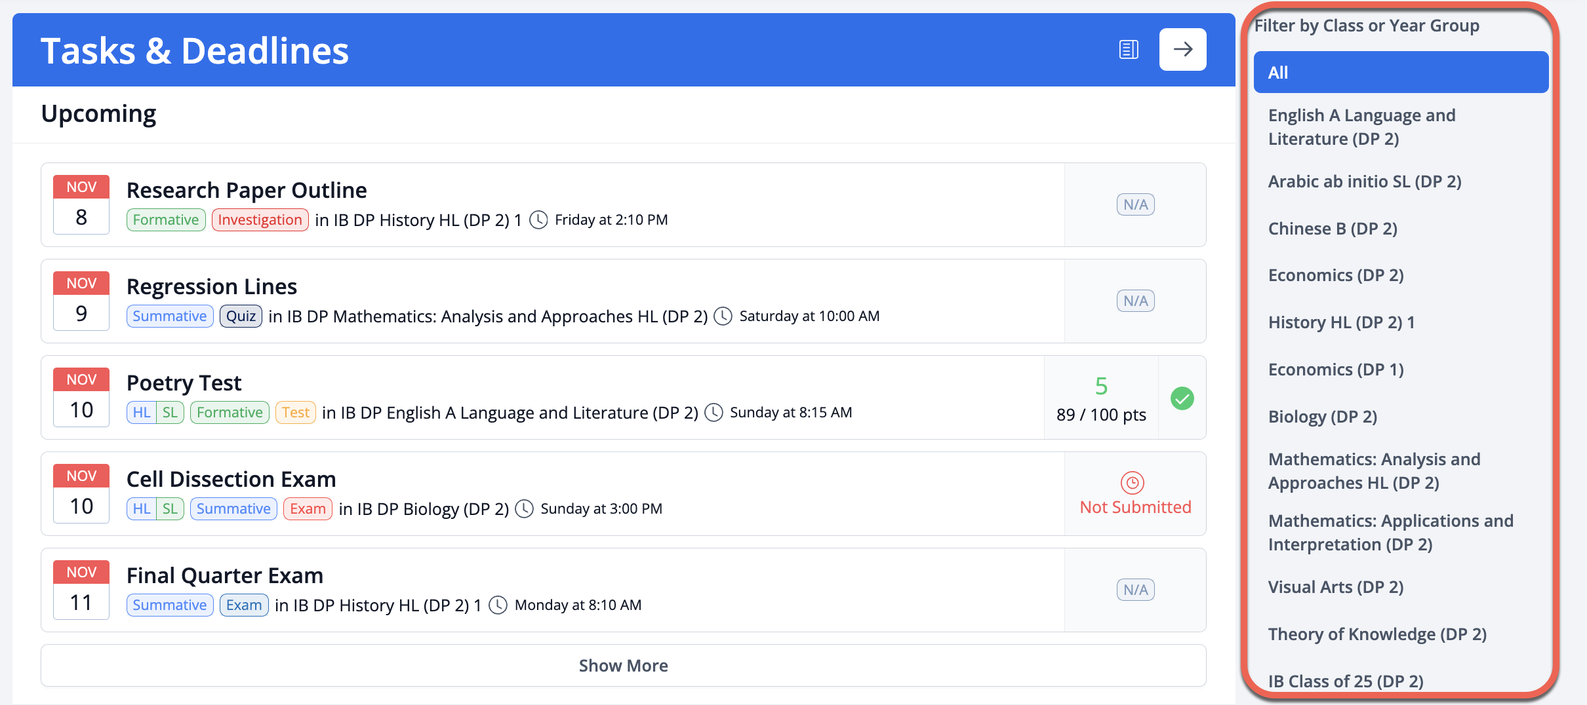Open the Research Paper Outline task
This screenshot has width=1587, height=705.
point(247,191)
